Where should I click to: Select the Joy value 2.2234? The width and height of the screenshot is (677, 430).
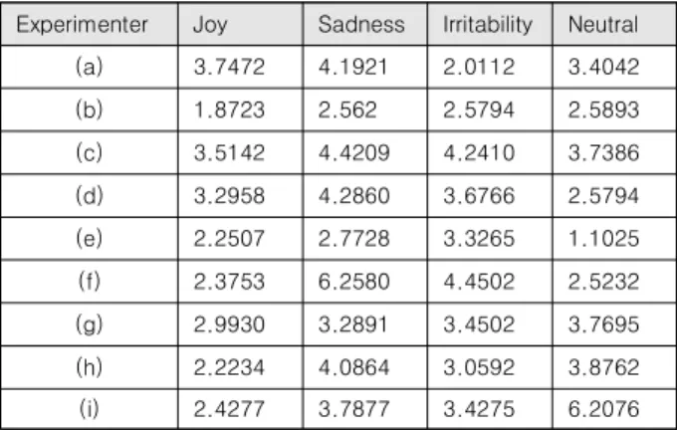(229, 367)
